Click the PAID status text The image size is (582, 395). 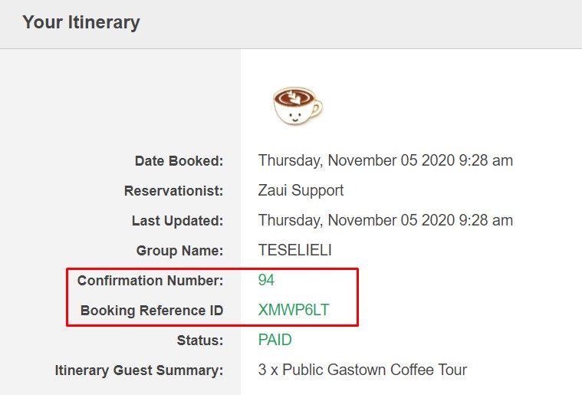[275, 340]
